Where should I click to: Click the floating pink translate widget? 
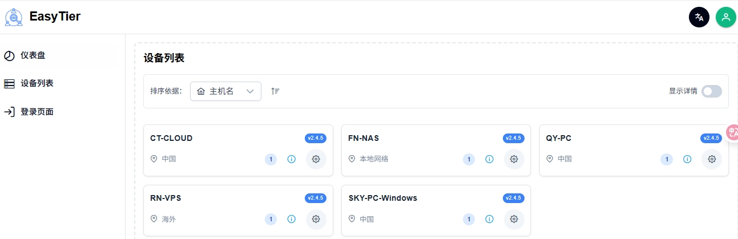(x=732, y=132)
